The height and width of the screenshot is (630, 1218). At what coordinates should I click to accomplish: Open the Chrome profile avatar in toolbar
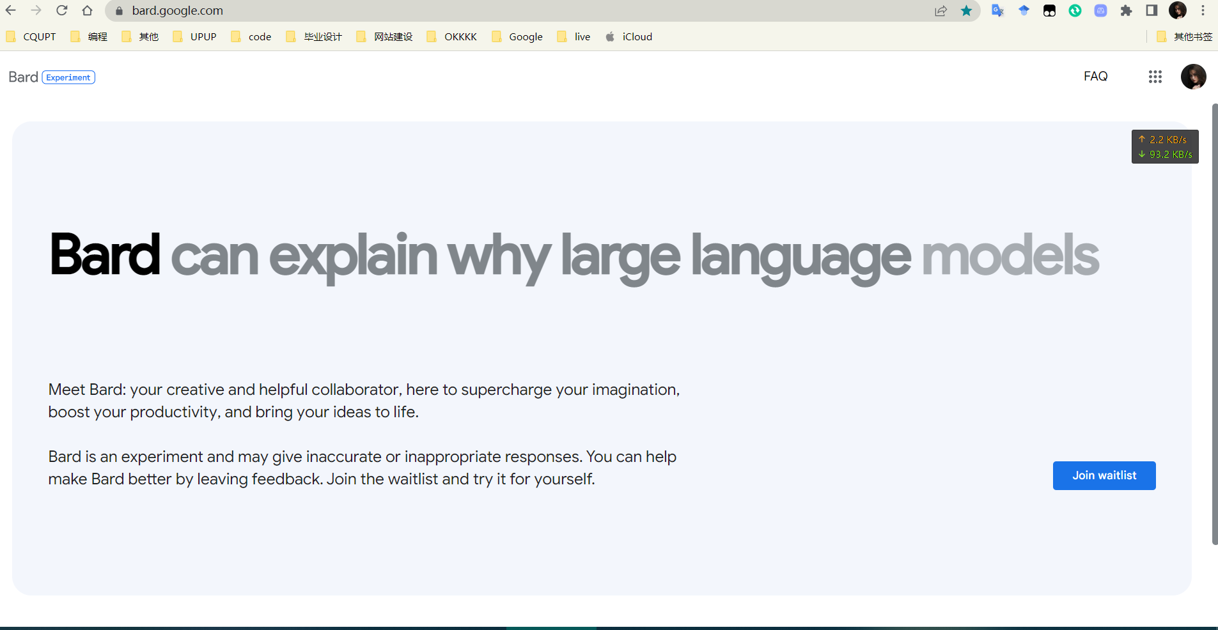[1178, 10]
